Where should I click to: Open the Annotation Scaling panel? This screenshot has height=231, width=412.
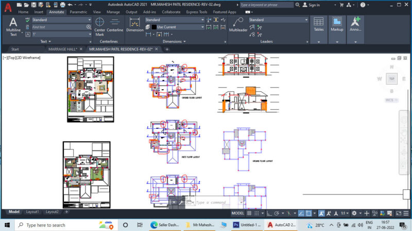pyautogui.click(x=355, y=29)
